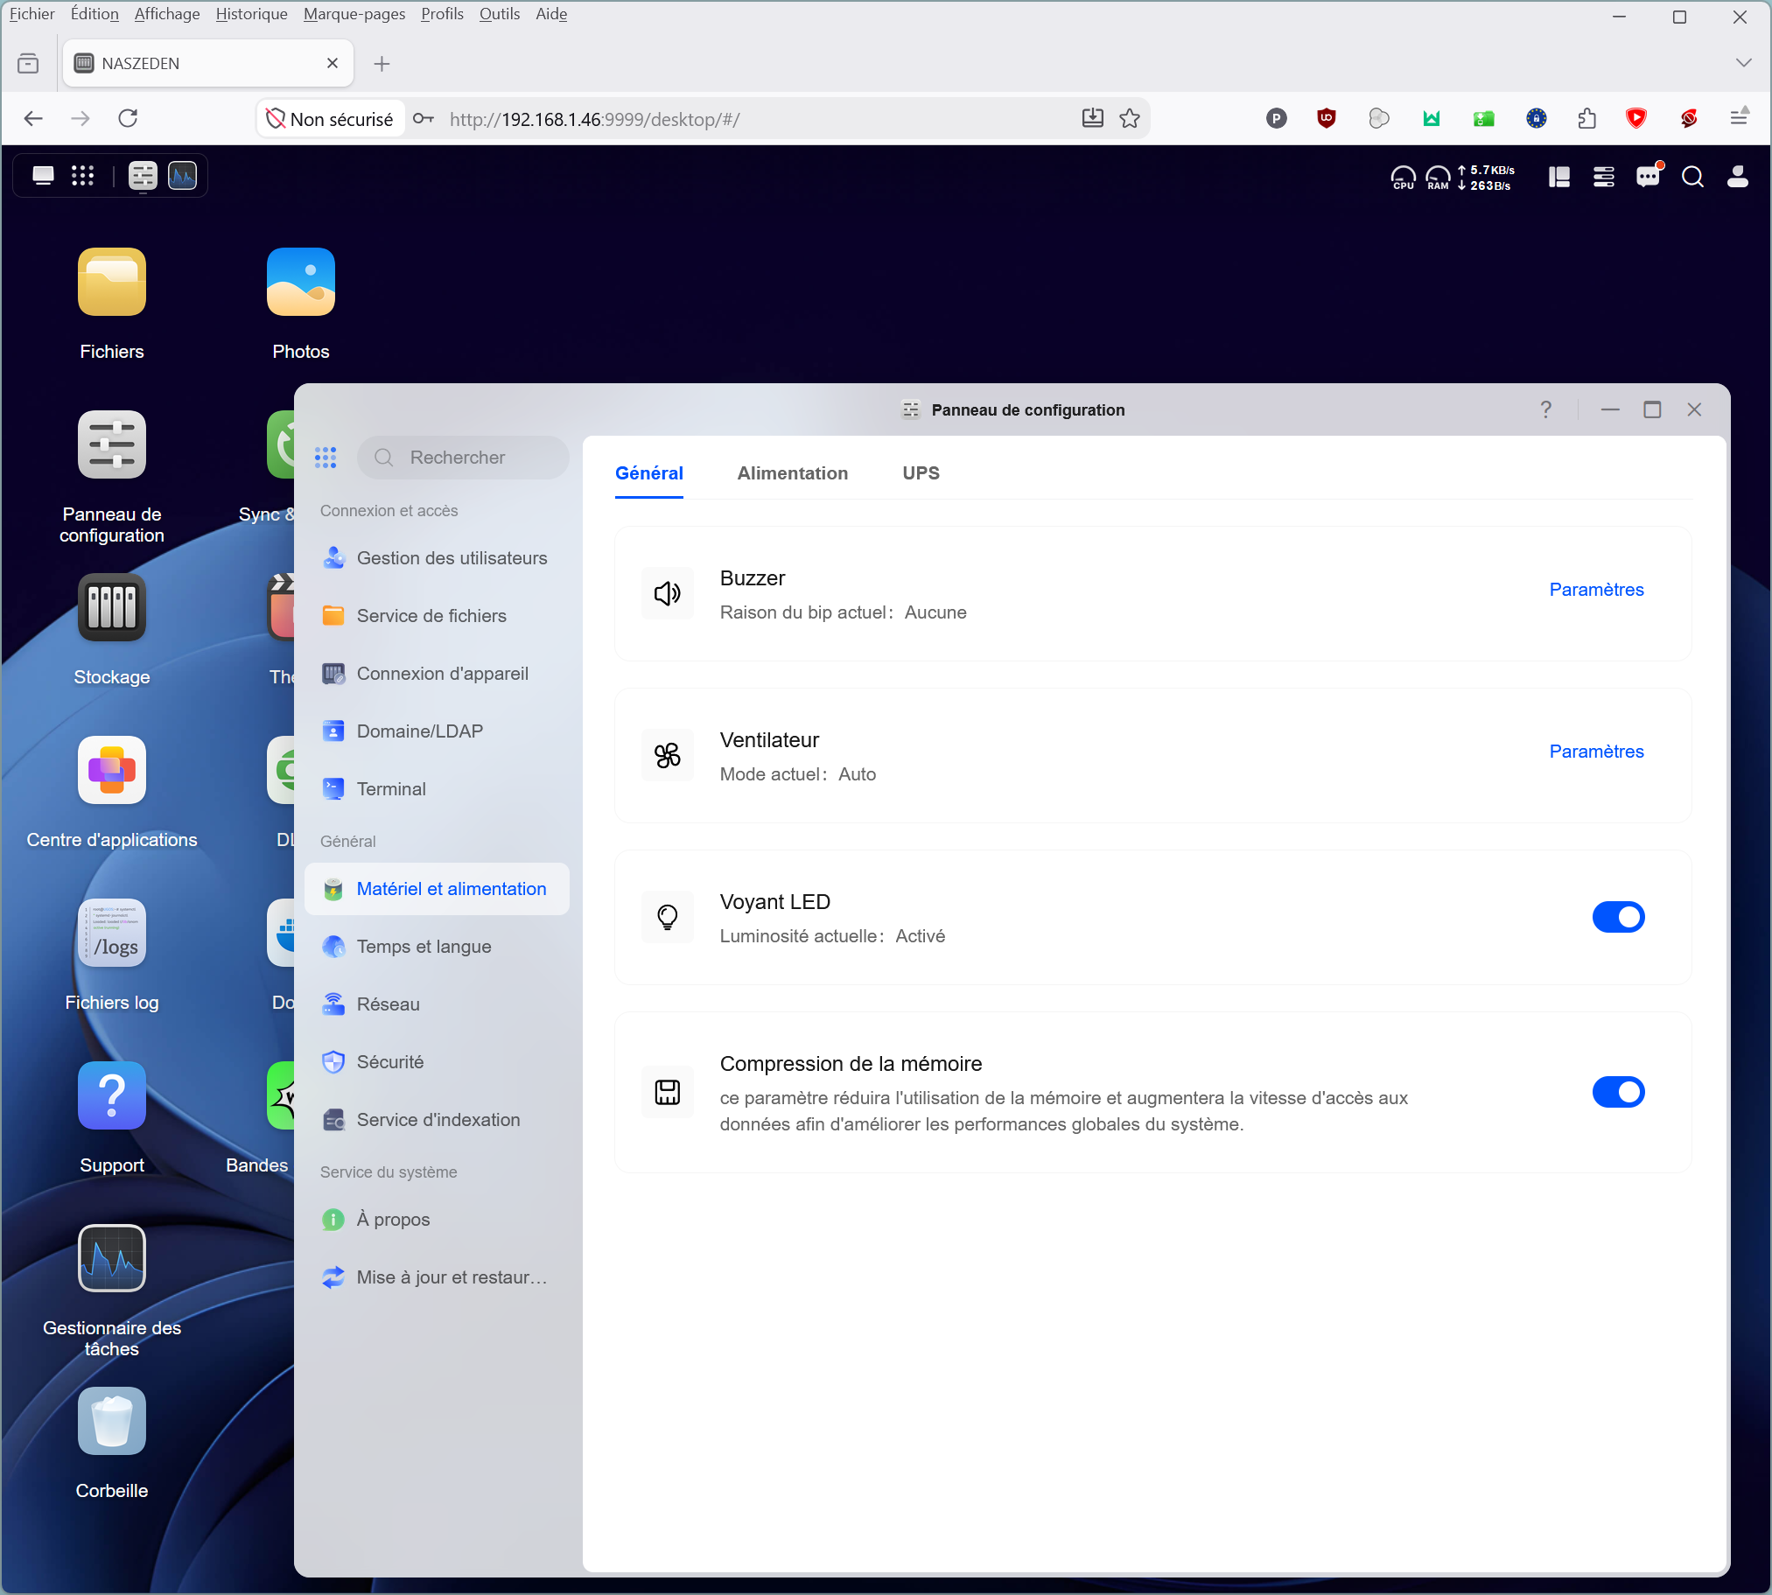The width and height of the screenshot is (1772, 1595).
Task: Switch to the Alimentation tab
Action: pyautogui.click(x=792, y=473)
